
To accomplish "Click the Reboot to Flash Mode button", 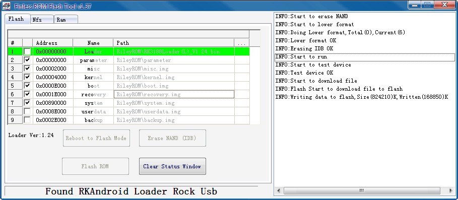I will [96, 138].
